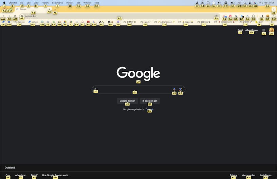Screen dimensions: 277x179
Task: Expand the Components bookmarks folder
Action: coord(224,22)
